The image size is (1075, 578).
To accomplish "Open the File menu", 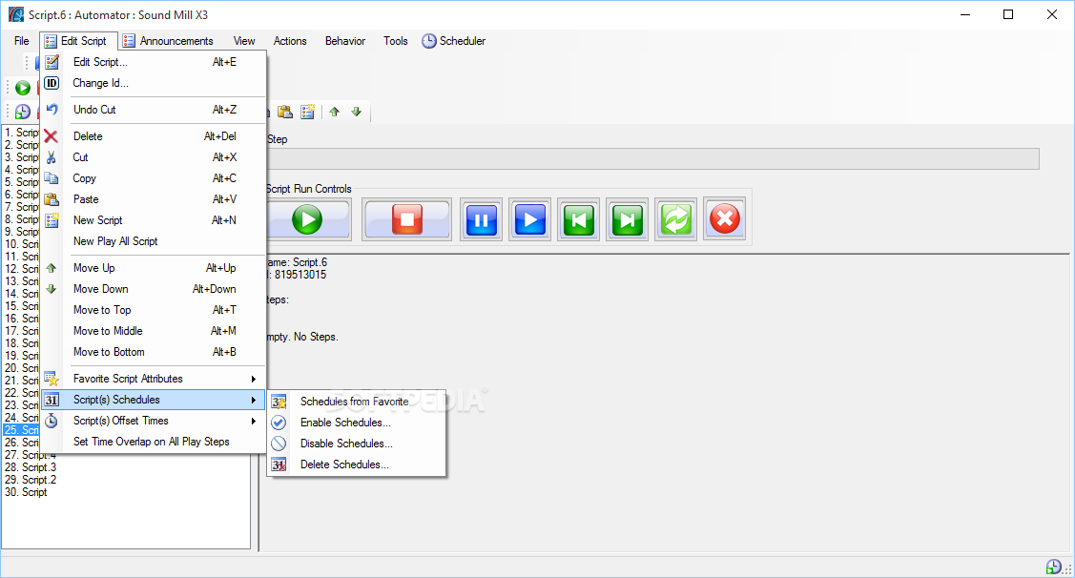I will tap(22, 41).
